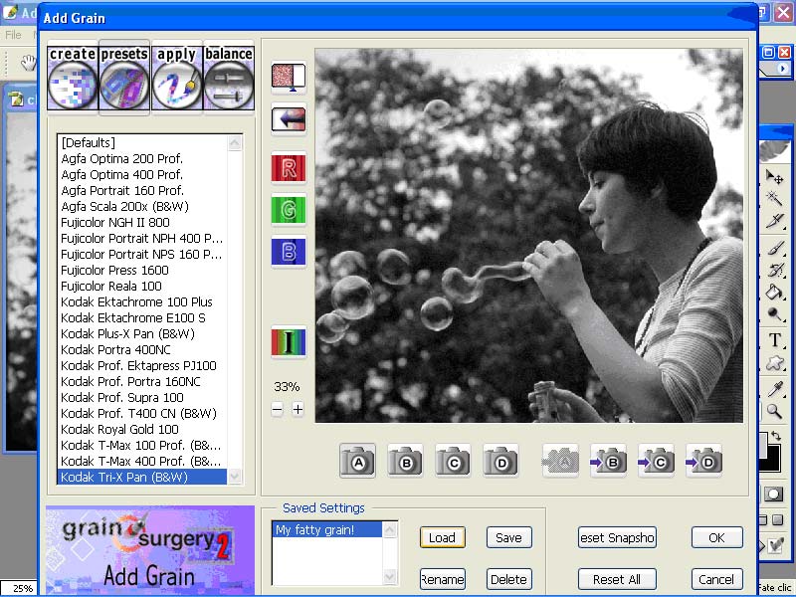
Task: Recall snapshot C camera icon
Action: point(453,461)
